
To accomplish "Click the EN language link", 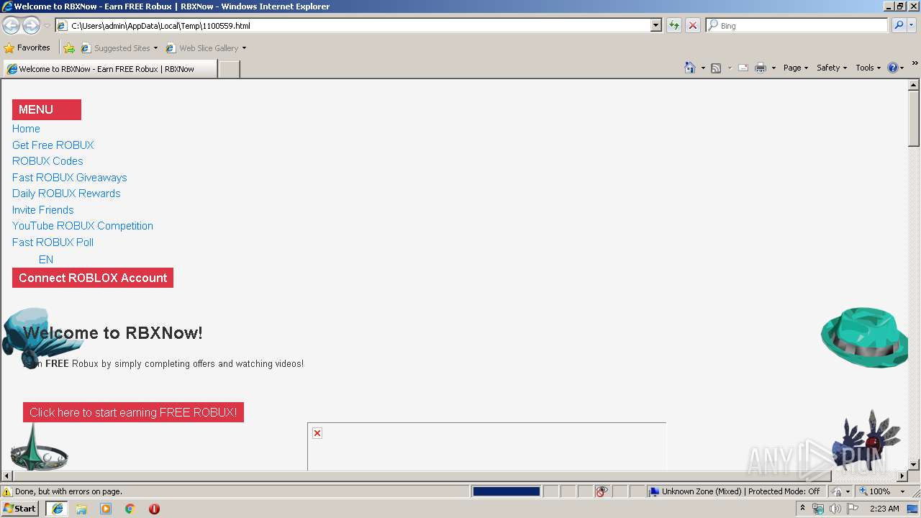I will tap(46, 260).
